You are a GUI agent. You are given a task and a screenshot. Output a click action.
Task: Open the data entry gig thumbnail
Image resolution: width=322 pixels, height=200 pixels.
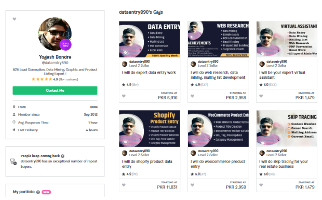coord(150,40)
